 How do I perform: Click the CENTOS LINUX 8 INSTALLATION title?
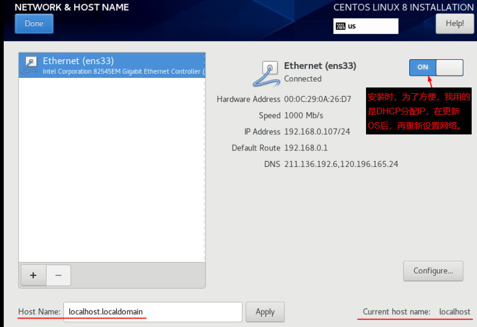tap(403, 7)
